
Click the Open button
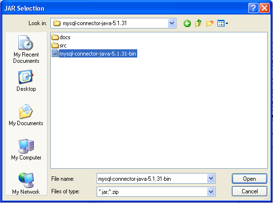coord(249,179)
